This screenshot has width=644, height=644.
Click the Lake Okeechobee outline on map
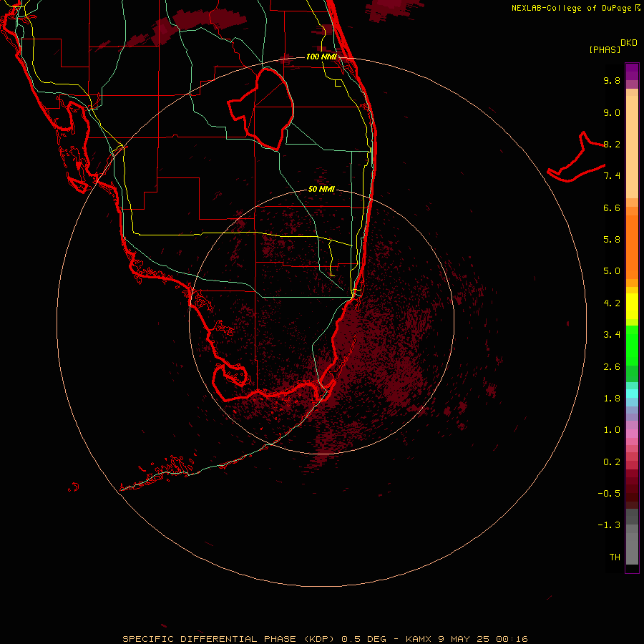pos(260,109)
